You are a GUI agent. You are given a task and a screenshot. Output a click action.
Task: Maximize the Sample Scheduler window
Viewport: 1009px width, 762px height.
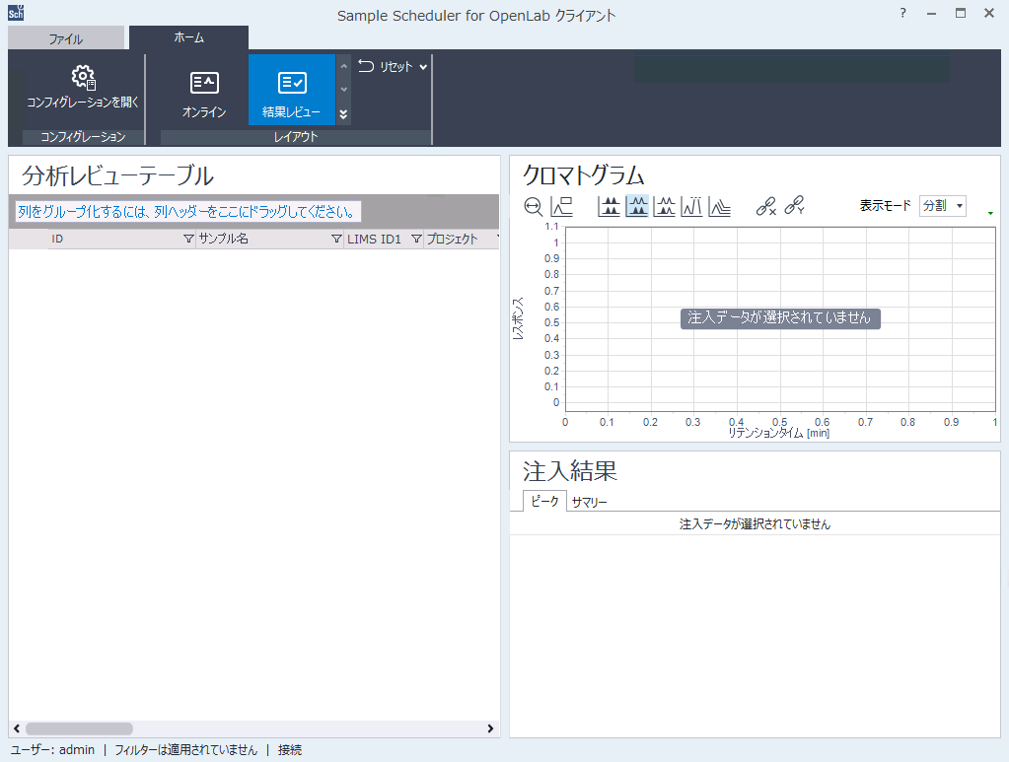[x=961, y=13]
